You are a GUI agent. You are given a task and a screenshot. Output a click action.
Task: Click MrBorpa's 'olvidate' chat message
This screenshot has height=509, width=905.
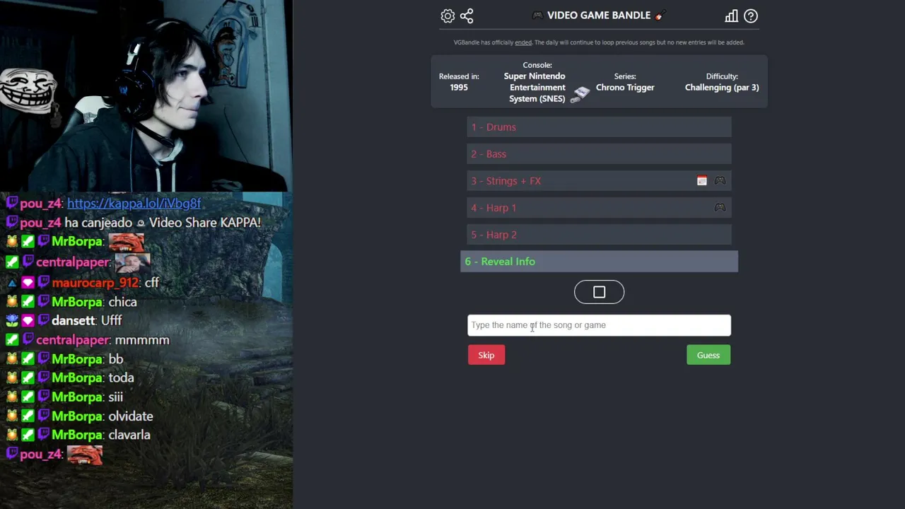click(131, 416)
